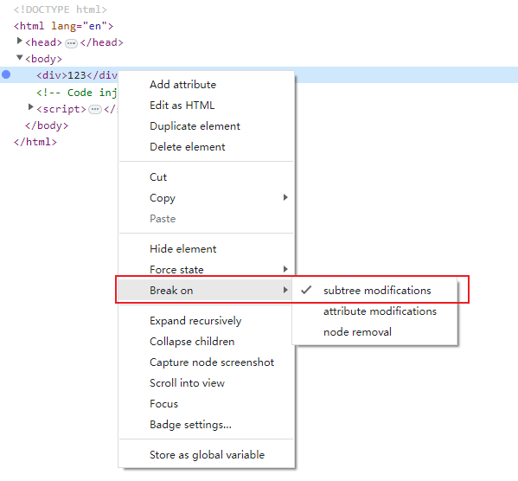
Task: Choose Store as global variable
Action: click(206, 454)
